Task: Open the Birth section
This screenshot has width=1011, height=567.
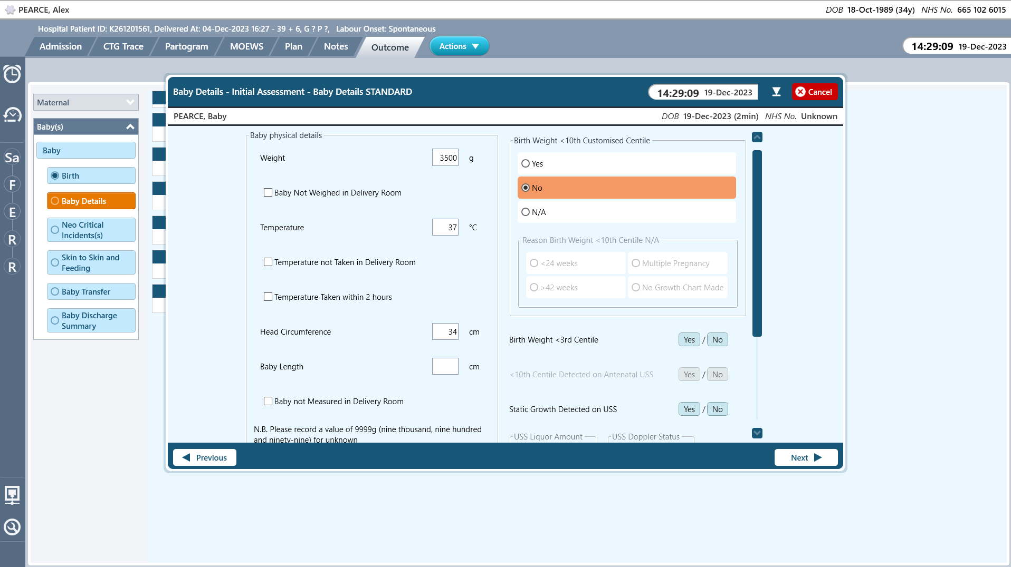Action: (91, 175)
